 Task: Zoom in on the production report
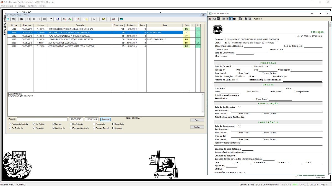click(x=246, y=19)
